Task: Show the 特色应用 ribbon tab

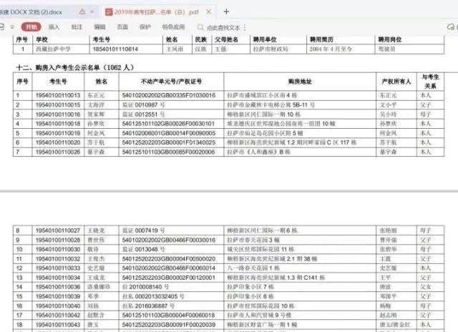Action: point(172,26)
